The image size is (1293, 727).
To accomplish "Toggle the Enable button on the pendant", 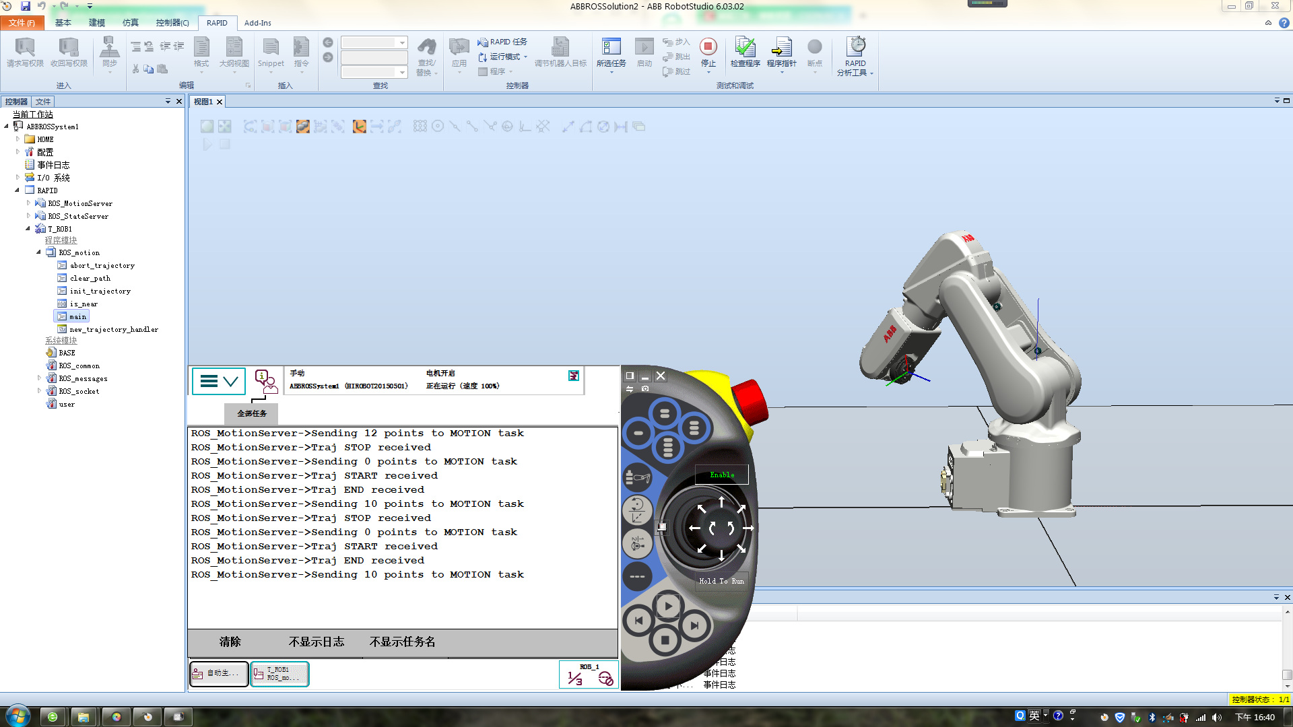I will [722, 475].
